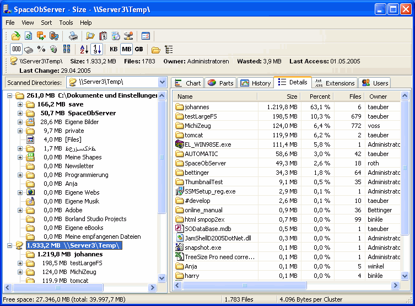Collapse the \\Server3\Temp\ root node

[x=9, y=245]
